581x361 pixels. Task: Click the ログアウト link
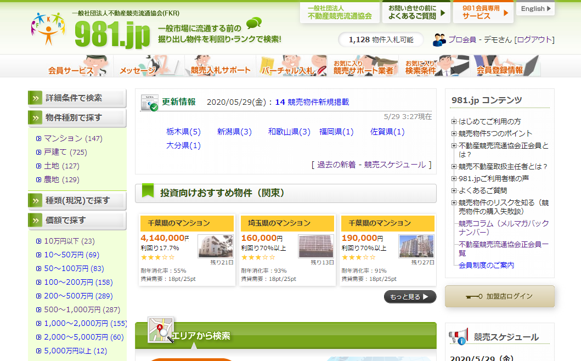point(534,40)
